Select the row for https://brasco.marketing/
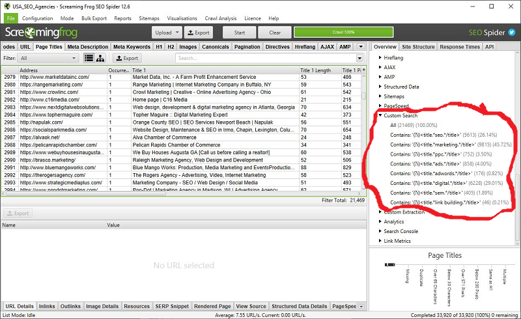Screen dimensions: 521x319 (x=182, y=160)
